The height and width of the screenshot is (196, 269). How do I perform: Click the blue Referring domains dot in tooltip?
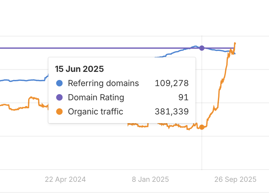[x=59, y=83]
